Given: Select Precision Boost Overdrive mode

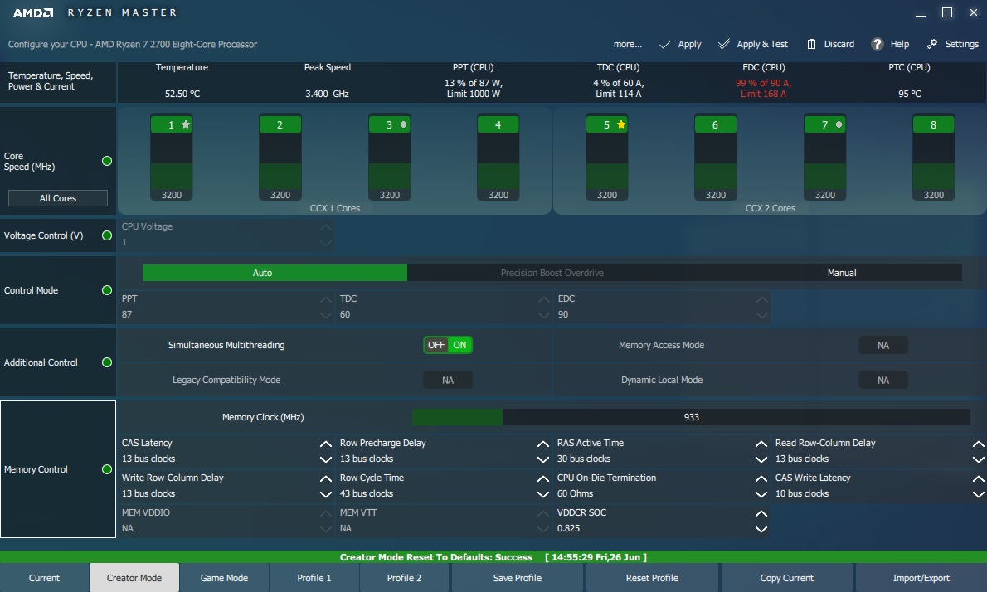Looking at the screenshot, I should point(552,273).
